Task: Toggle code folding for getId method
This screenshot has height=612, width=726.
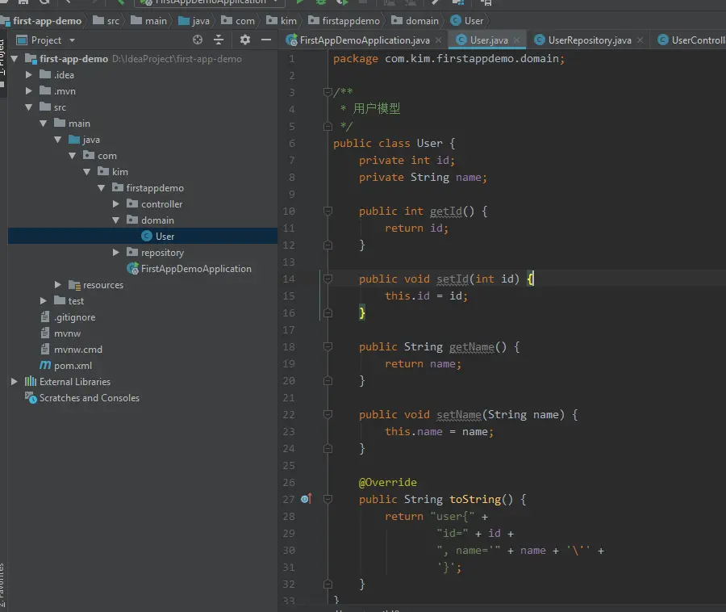Action: 328,212
